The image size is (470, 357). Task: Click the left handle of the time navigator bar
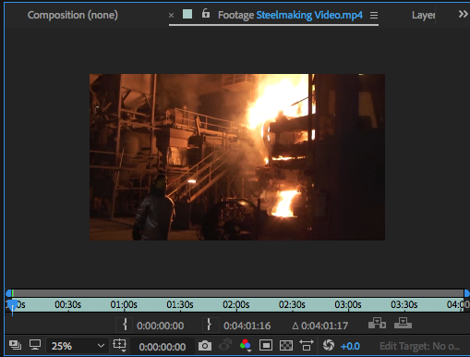click(x=9, y=293)
